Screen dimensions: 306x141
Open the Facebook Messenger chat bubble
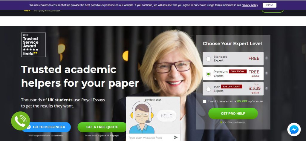pos(294,129)
